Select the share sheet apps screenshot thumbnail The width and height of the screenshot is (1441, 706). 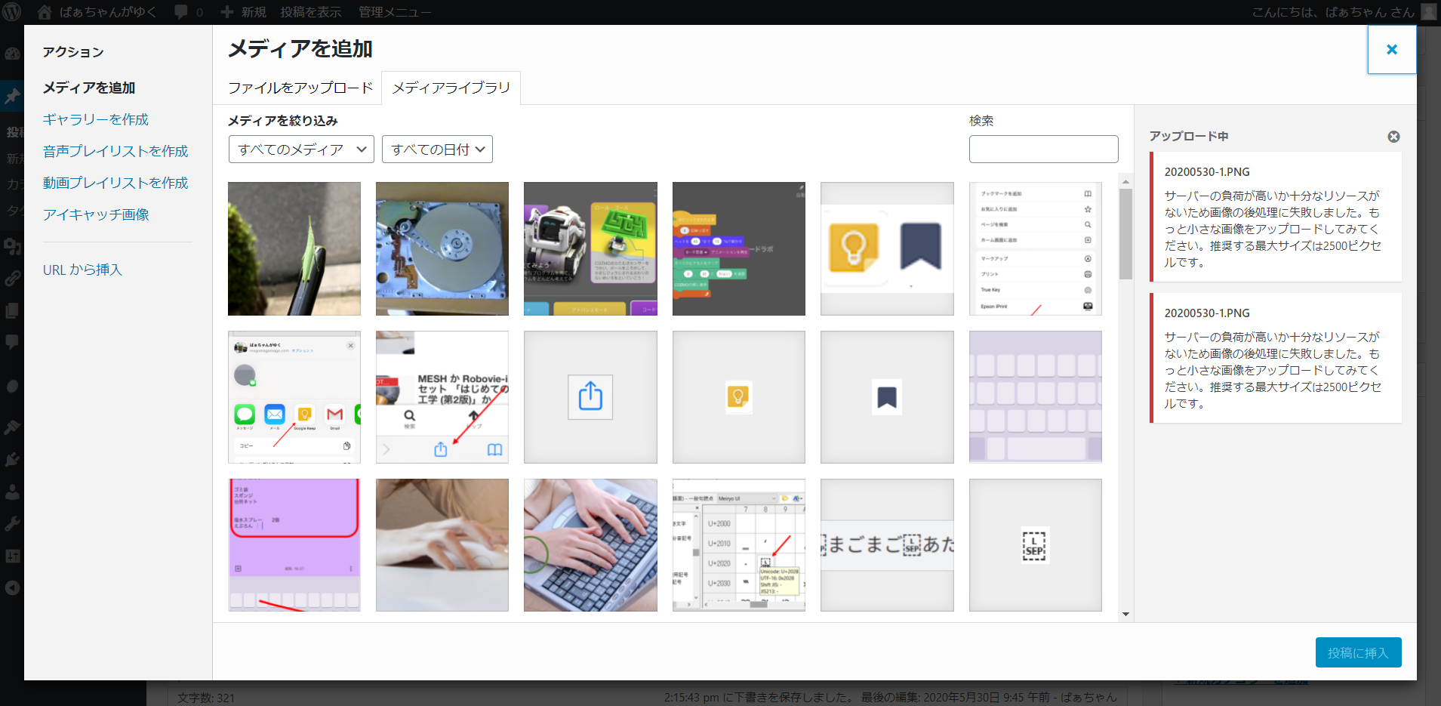click(x=294, y=397)
